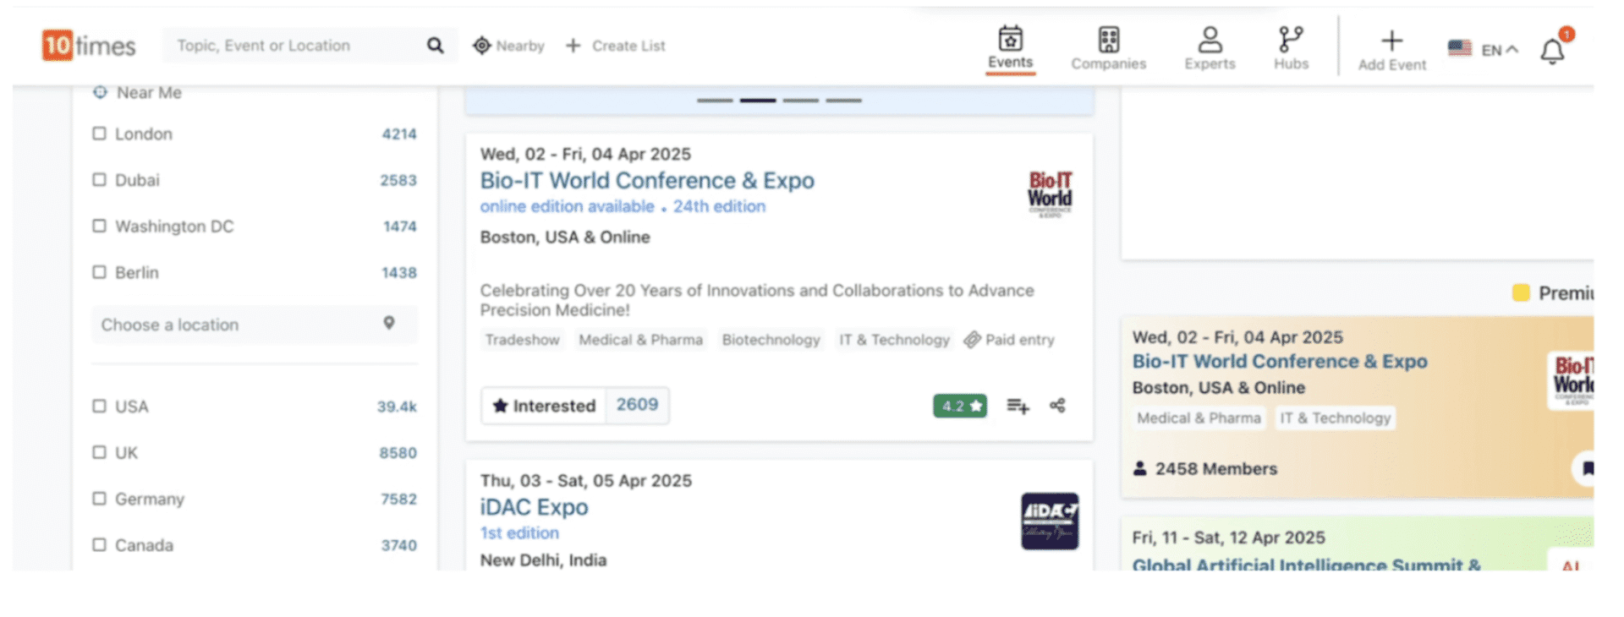Image resolution: width=1624 pixels, height=617 pixels.
Task: Select the first carousel indicator dash
Action: click(x=715, y=100)
